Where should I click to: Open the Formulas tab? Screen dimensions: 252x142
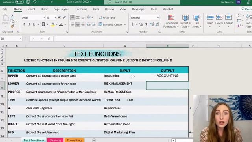click(81, 9)
